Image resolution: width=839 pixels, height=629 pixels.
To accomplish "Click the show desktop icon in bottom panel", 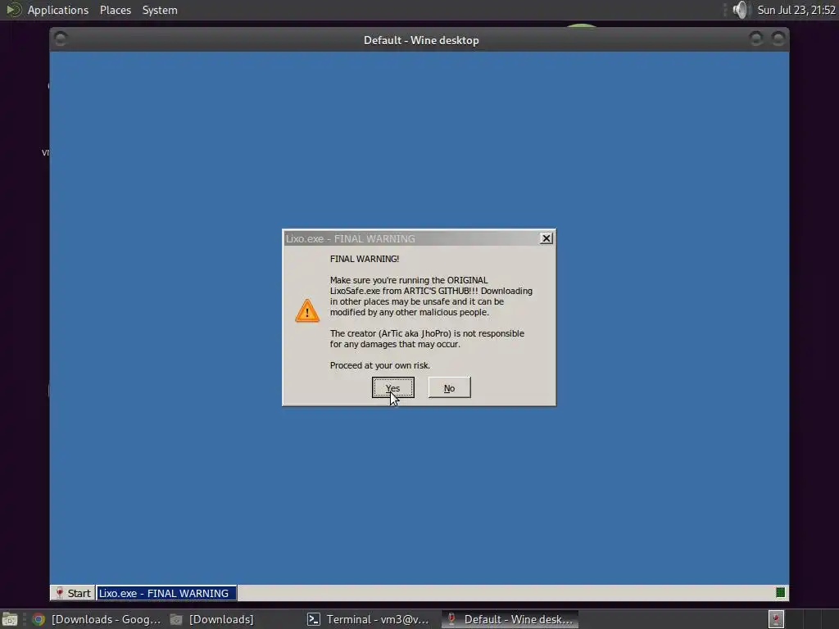I will pyautogui.click(x=10, y=619).
